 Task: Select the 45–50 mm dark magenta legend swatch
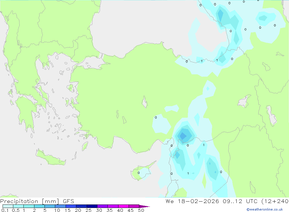coord(134,206)
